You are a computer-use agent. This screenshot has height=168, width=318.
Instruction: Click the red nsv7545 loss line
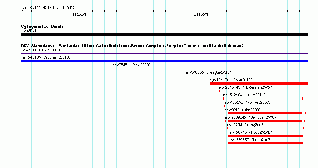click(x=210, y=68)
